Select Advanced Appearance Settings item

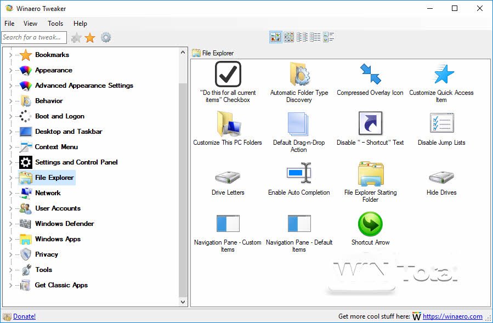tap(84, 86)
